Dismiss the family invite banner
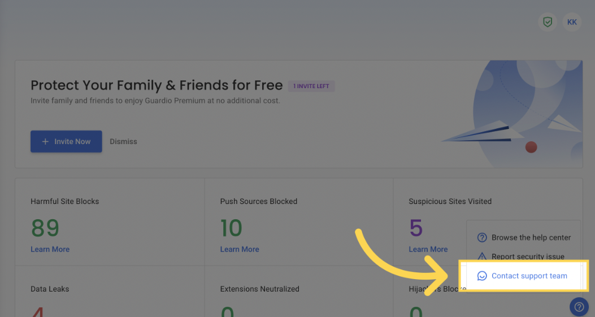The image size is (595, 317). point(123,142)
